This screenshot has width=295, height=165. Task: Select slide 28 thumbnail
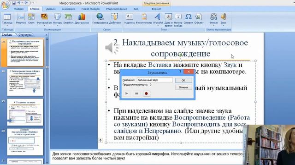point(25,82)
